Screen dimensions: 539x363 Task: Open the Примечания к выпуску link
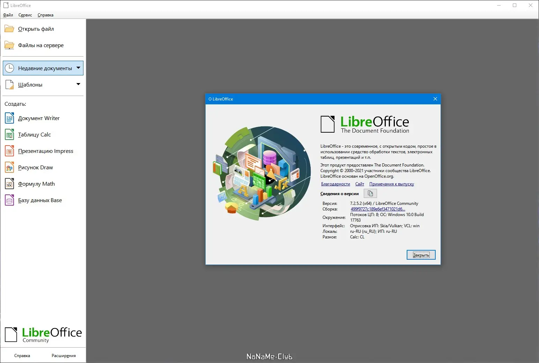pyautogui.click(x=392, y=184)
